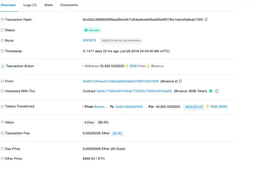Screen dimensions: 255x171
Task: Click the ($639,925.33) value badge
Action: 194,107
